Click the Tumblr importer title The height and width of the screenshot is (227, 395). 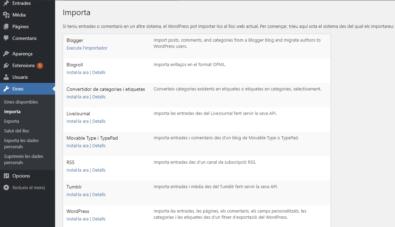coord(74,187)
